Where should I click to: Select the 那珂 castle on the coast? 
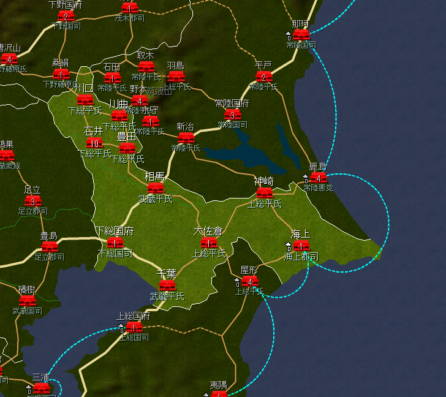301,35
